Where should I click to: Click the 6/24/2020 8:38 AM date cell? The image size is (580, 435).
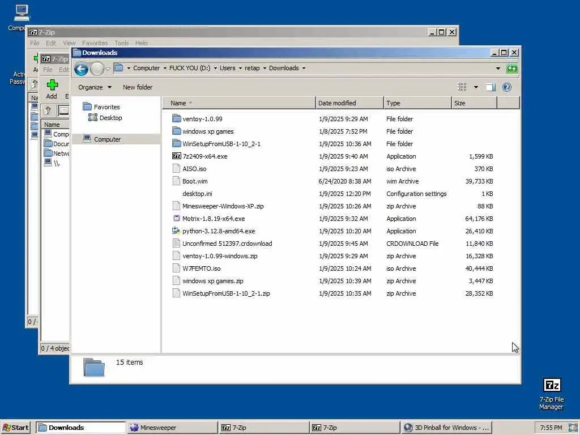[x=345, y=181]
